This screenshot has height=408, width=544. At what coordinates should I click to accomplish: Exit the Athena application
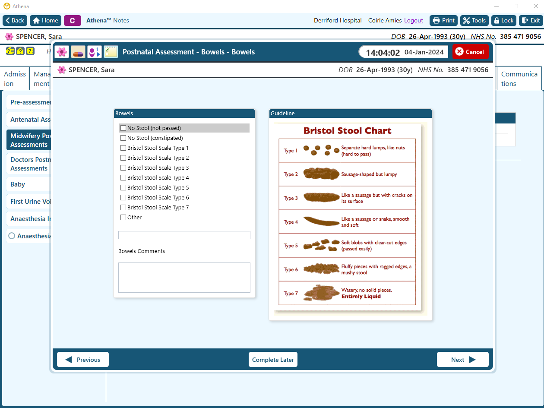(531, 20)
